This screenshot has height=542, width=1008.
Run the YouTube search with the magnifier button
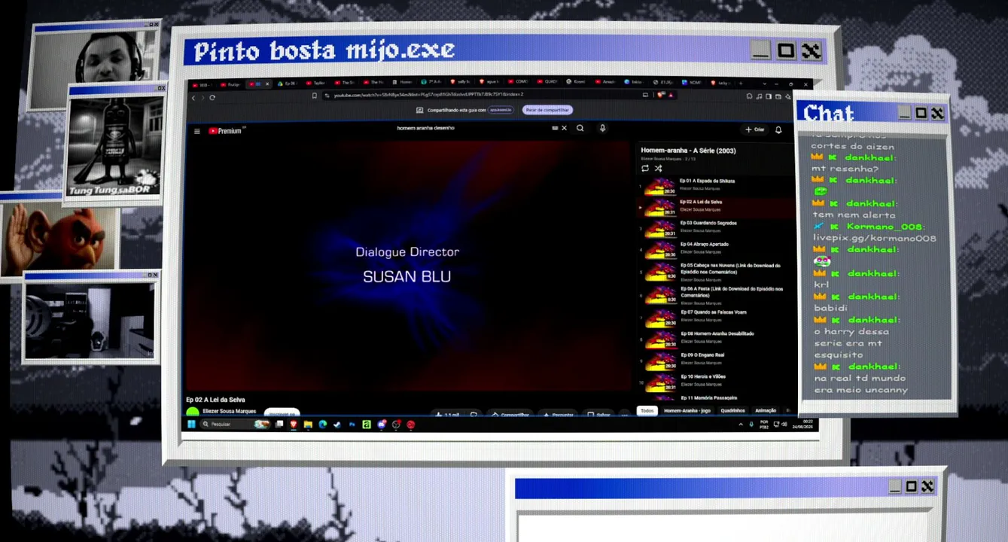580,129
